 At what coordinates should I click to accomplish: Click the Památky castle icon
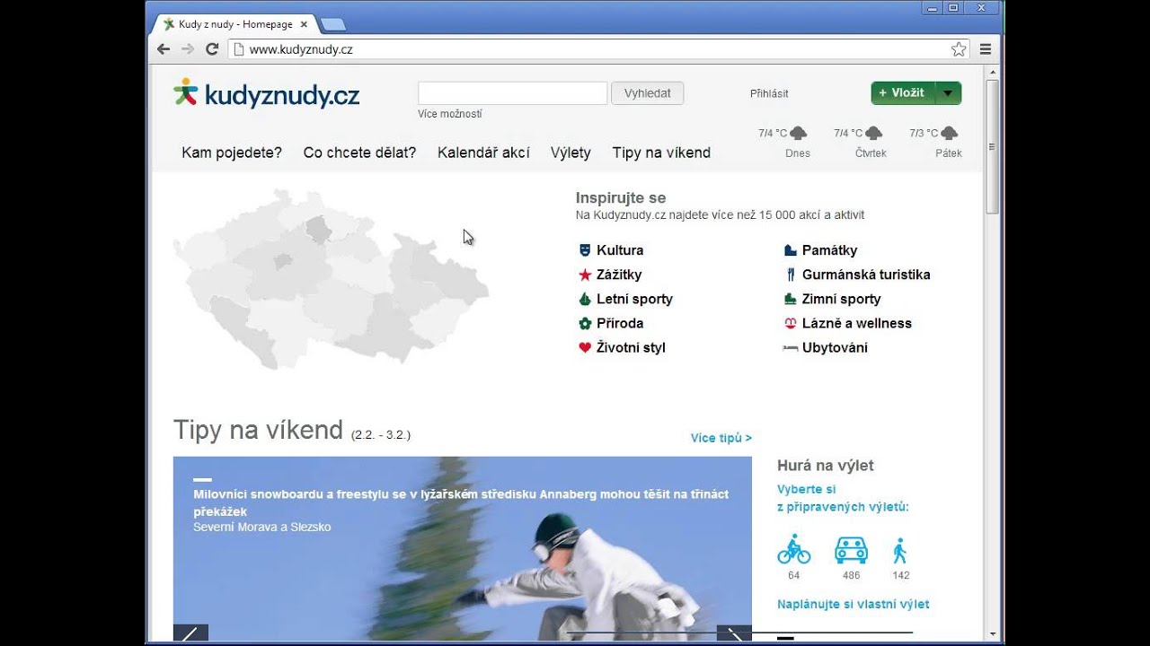click(x=791, y=250)
